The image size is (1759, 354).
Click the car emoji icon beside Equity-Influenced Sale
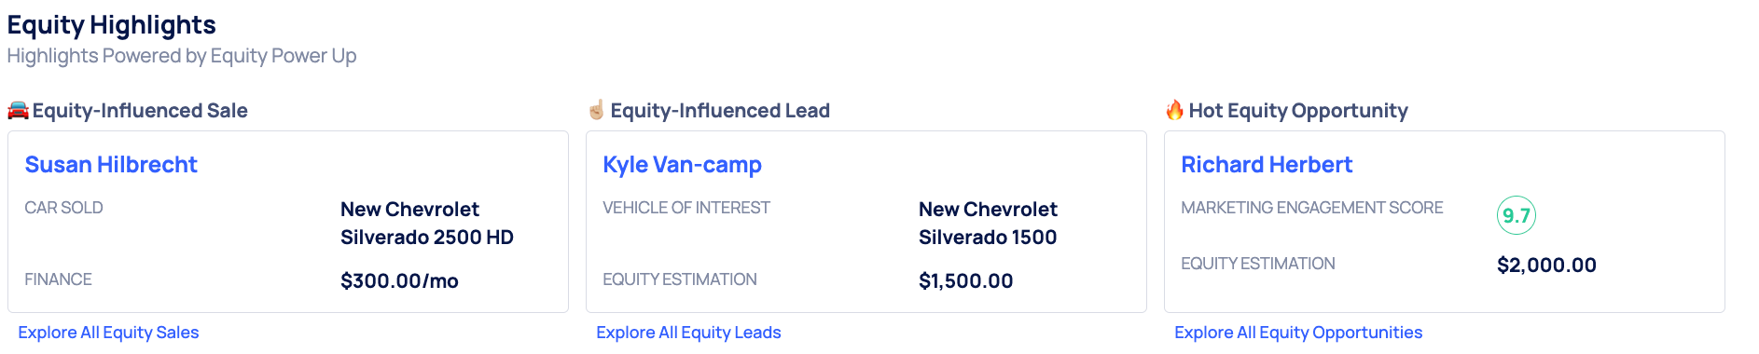click(x=18, y=110)
